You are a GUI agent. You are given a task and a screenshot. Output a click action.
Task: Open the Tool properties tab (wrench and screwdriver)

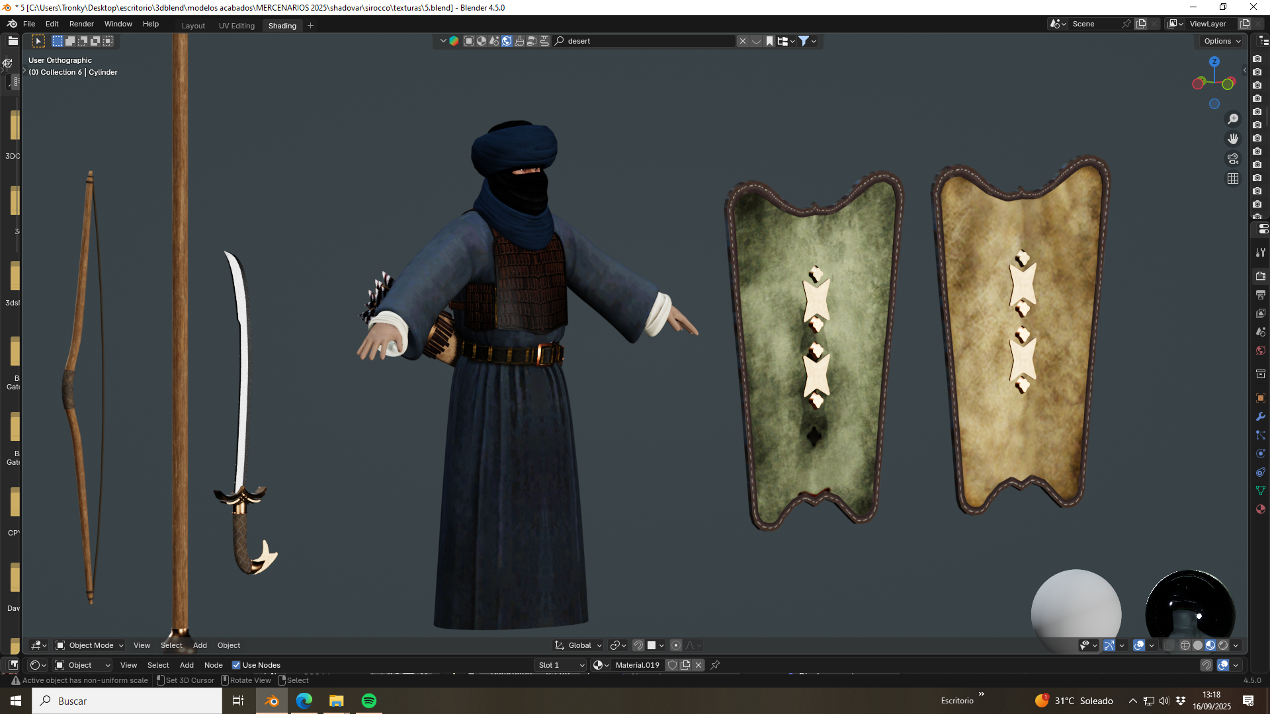tap(1261, 253)
